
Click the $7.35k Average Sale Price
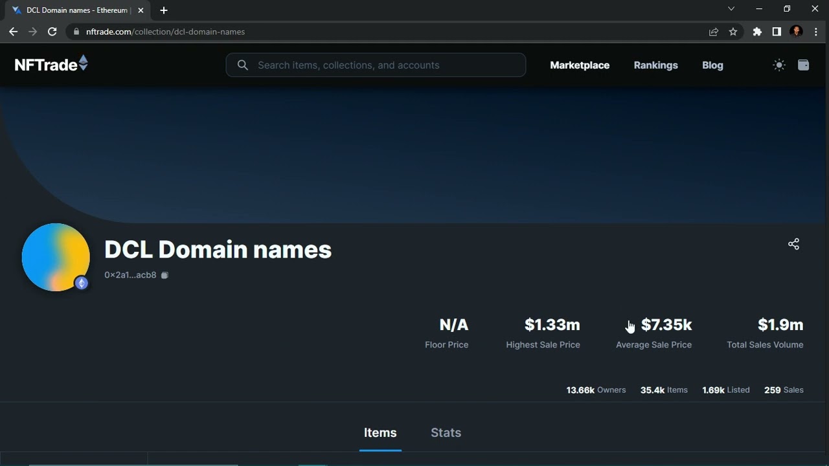tap(666, 325)
